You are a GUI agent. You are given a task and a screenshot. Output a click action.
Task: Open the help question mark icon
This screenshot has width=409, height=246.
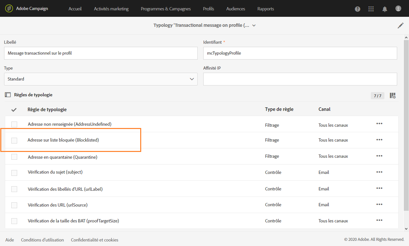click(x=358, y=9)
